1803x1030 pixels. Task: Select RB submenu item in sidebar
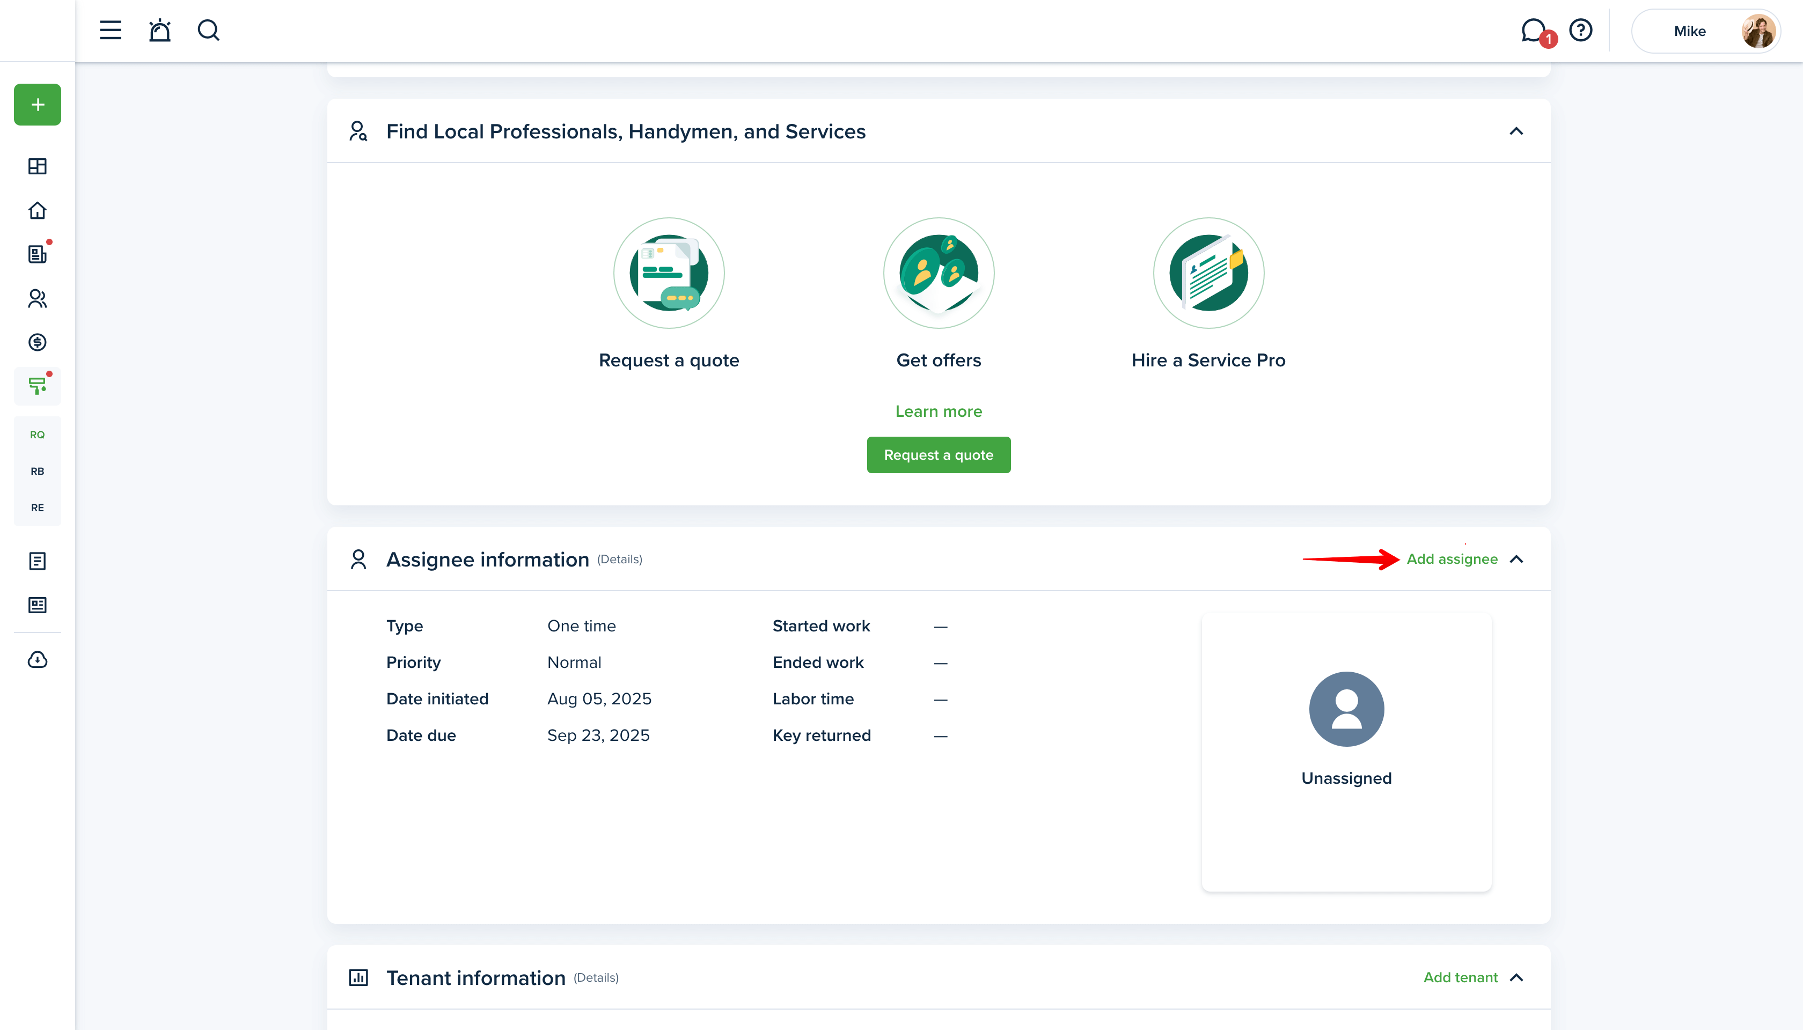pyautogui.click(x=38, y=471)
